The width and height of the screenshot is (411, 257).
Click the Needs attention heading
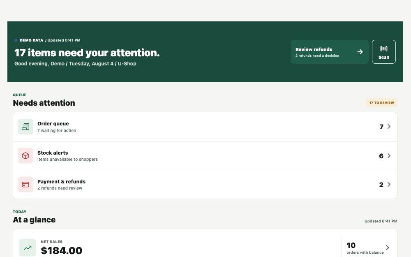pos(44,103)
